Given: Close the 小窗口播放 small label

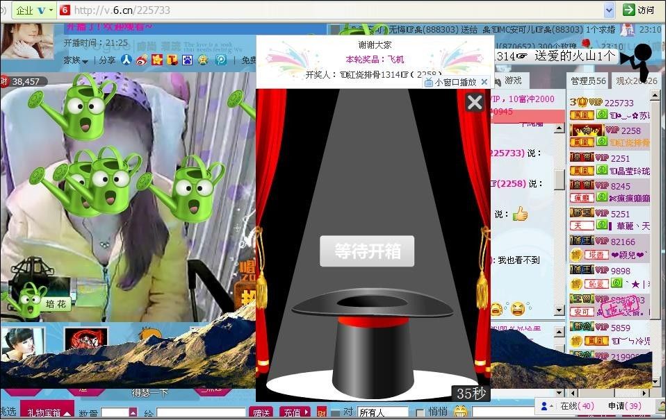Looking at the screenshot, I should pos(484,82).
